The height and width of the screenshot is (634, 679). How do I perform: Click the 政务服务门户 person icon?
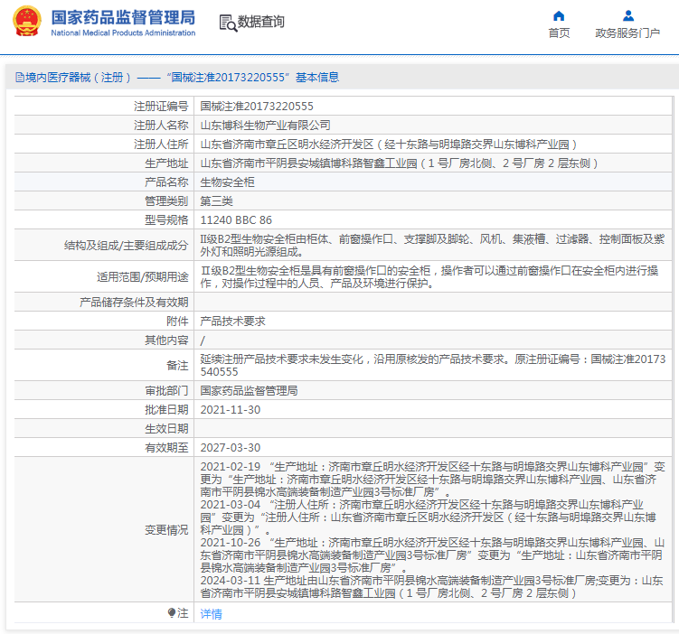pos(627,15)
